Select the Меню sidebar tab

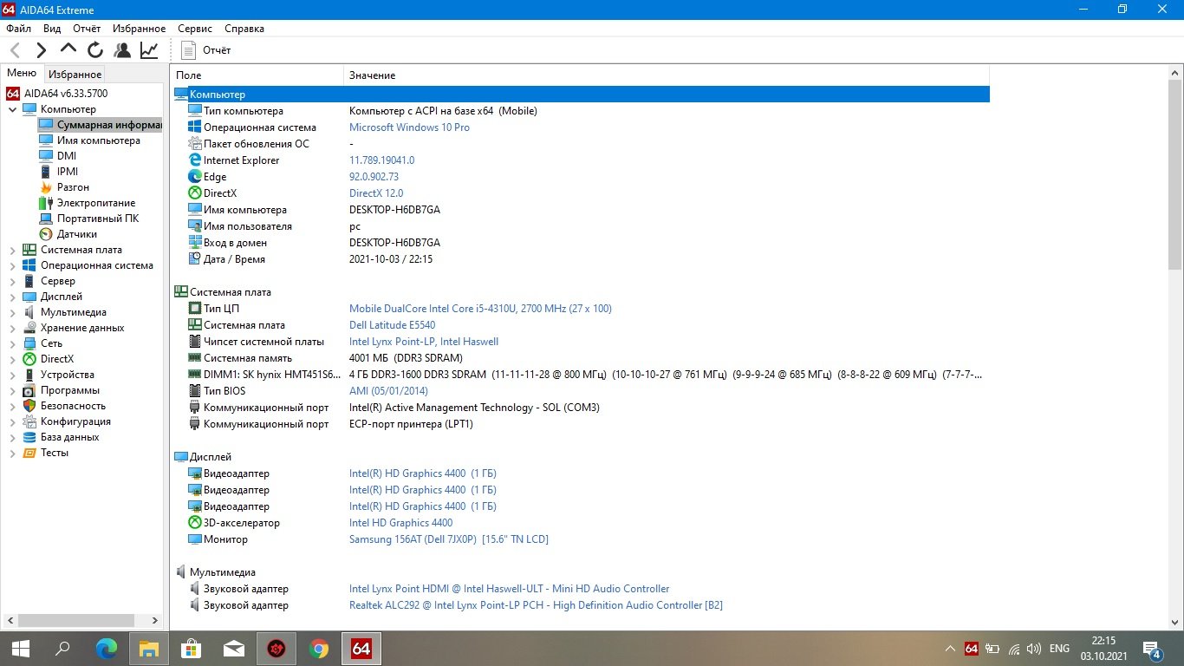pyautogui.click(x=22, y=74)
